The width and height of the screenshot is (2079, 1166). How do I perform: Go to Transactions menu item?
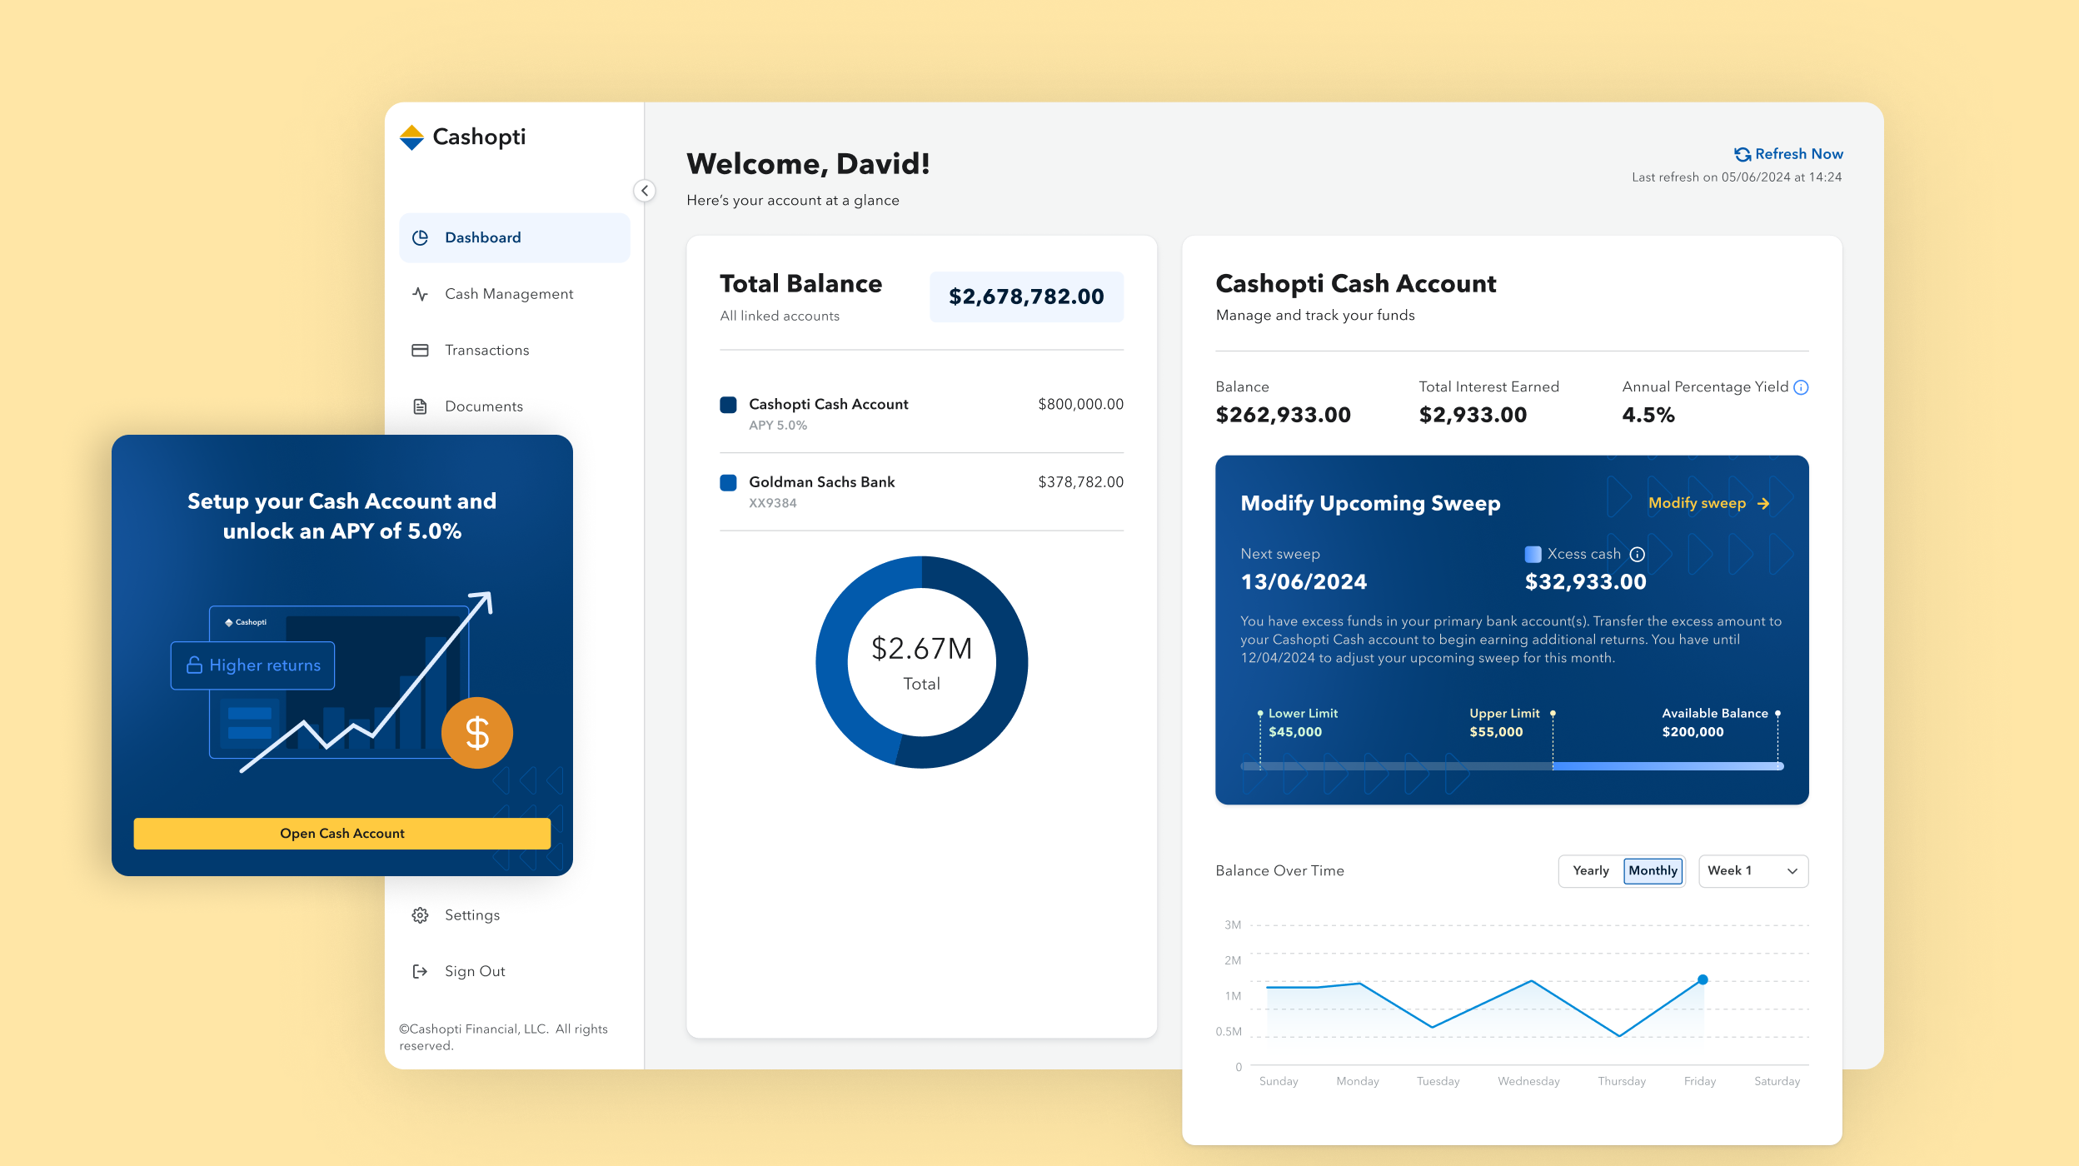coord(486,351)
